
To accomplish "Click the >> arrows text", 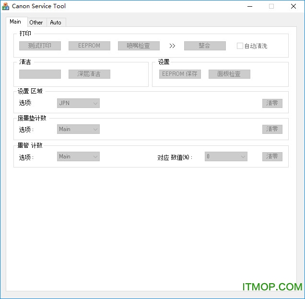I will tap(172, 46).
